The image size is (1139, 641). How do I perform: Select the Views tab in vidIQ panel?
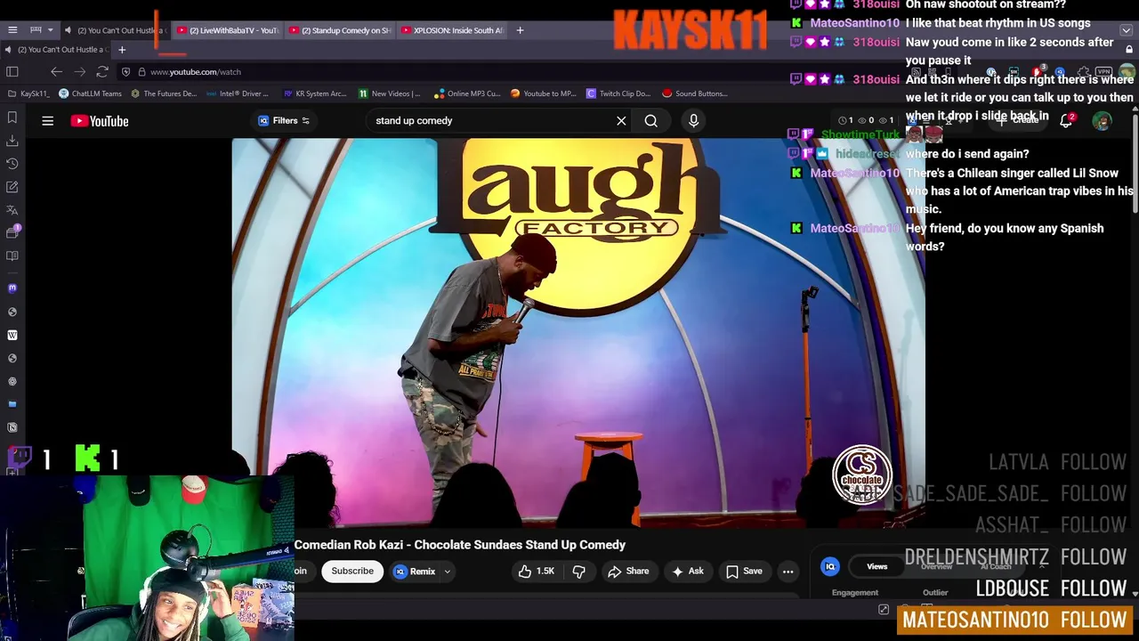[x=876, y=566]
